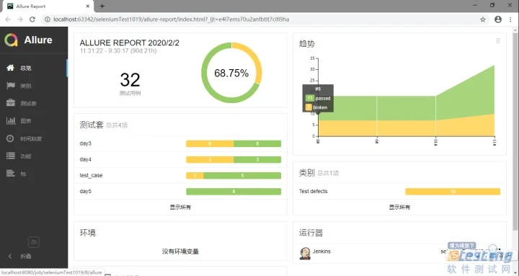The height and width of the screenshot is (276, 519).
Task: Open the 包 packages icon
Action: 11,174
